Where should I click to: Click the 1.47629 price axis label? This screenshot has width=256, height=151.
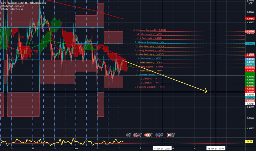click(250, 32)
